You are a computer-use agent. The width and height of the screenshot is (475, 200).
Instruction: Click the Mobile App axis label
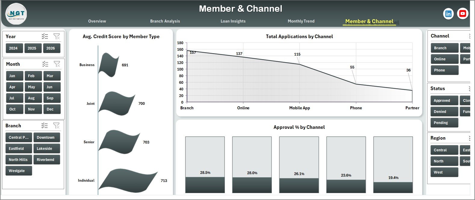tap(300, 108)
